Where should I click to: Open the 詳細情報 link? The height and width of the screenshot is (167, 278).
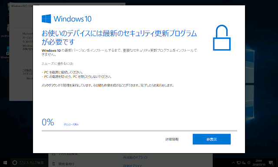coord(172,139)
